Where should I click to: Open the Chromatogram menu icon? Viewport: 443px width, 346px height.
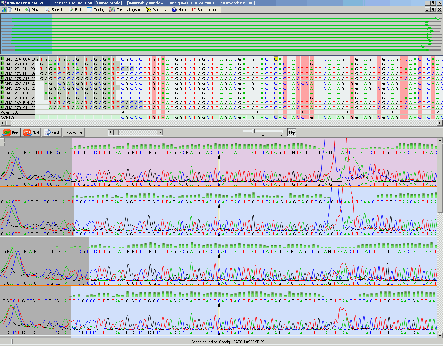click(x=112, y=10)
